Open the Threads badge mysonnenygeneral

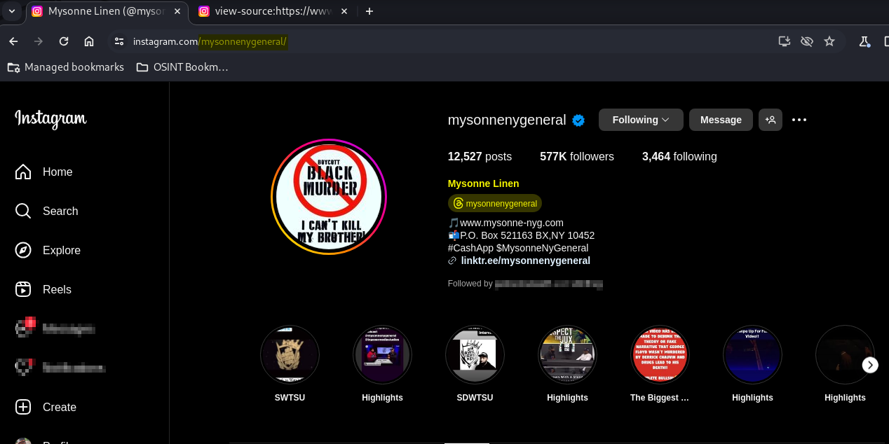[495, 203]
